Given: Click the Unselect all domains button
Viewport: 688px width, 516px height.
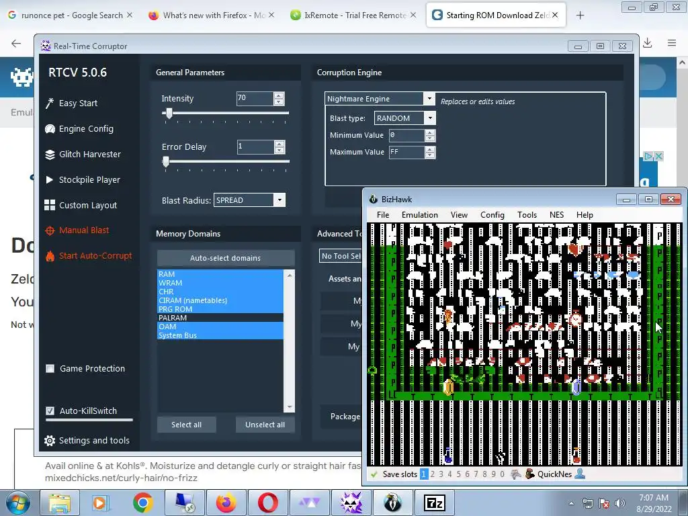Looking at the screenshot, I should [265, 425].
